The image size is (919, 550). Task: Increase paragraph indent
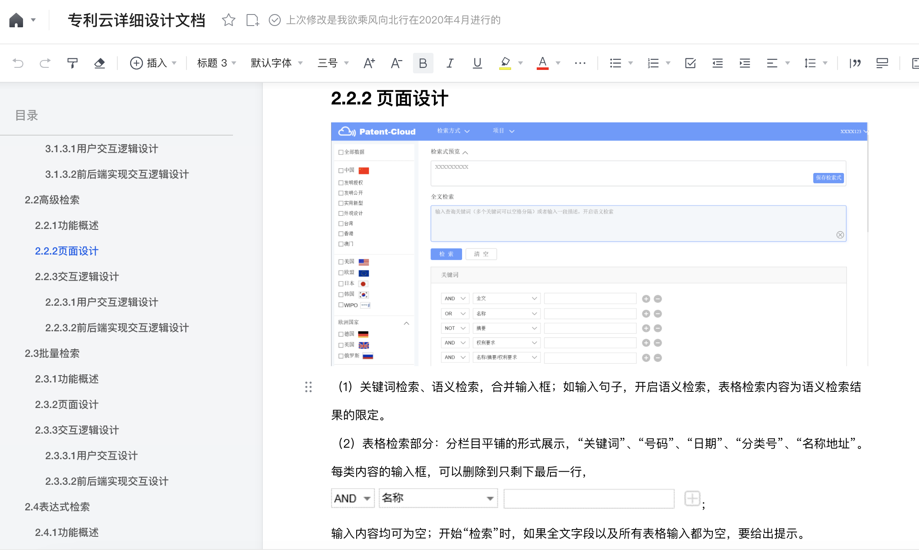[745, 63]
